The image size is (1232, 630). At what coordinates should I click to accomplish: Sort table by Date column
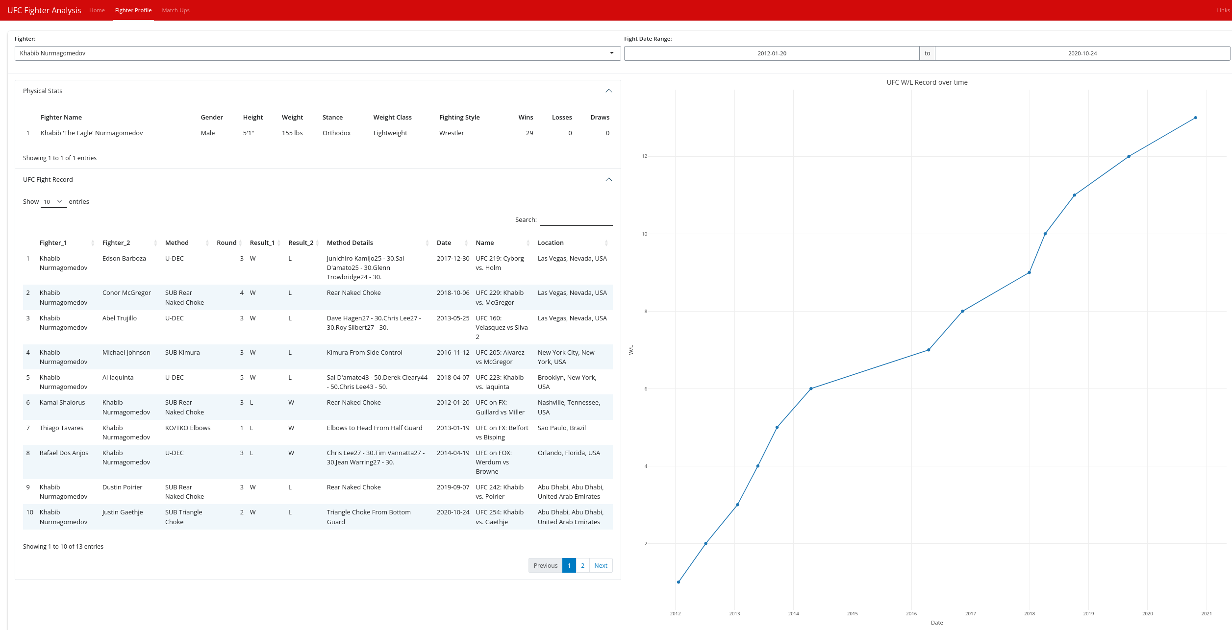pos(453,243)
